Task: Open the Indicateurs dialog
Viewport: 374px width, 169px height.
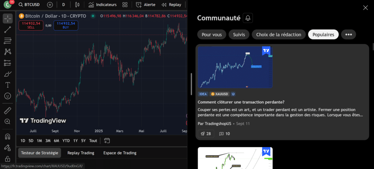Action: click(103, 4)
